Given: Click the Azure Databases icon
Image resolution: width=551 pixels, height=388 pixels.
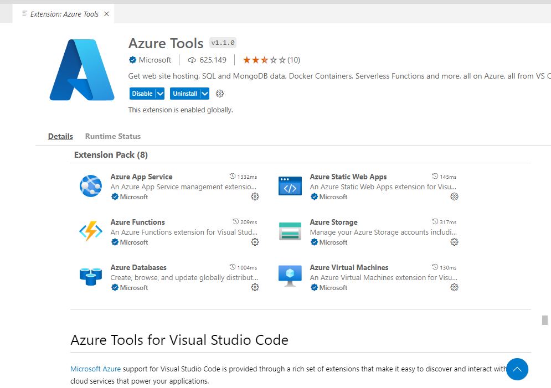Looking at the screenshot, I should [91, 276].
